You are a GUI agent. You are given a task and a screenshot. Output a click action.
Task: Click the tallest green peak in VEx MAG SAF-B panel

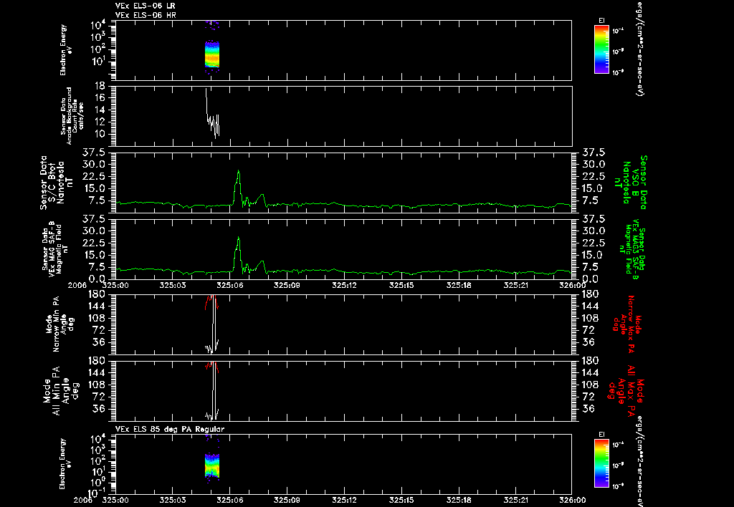click(x=238, y=238)
